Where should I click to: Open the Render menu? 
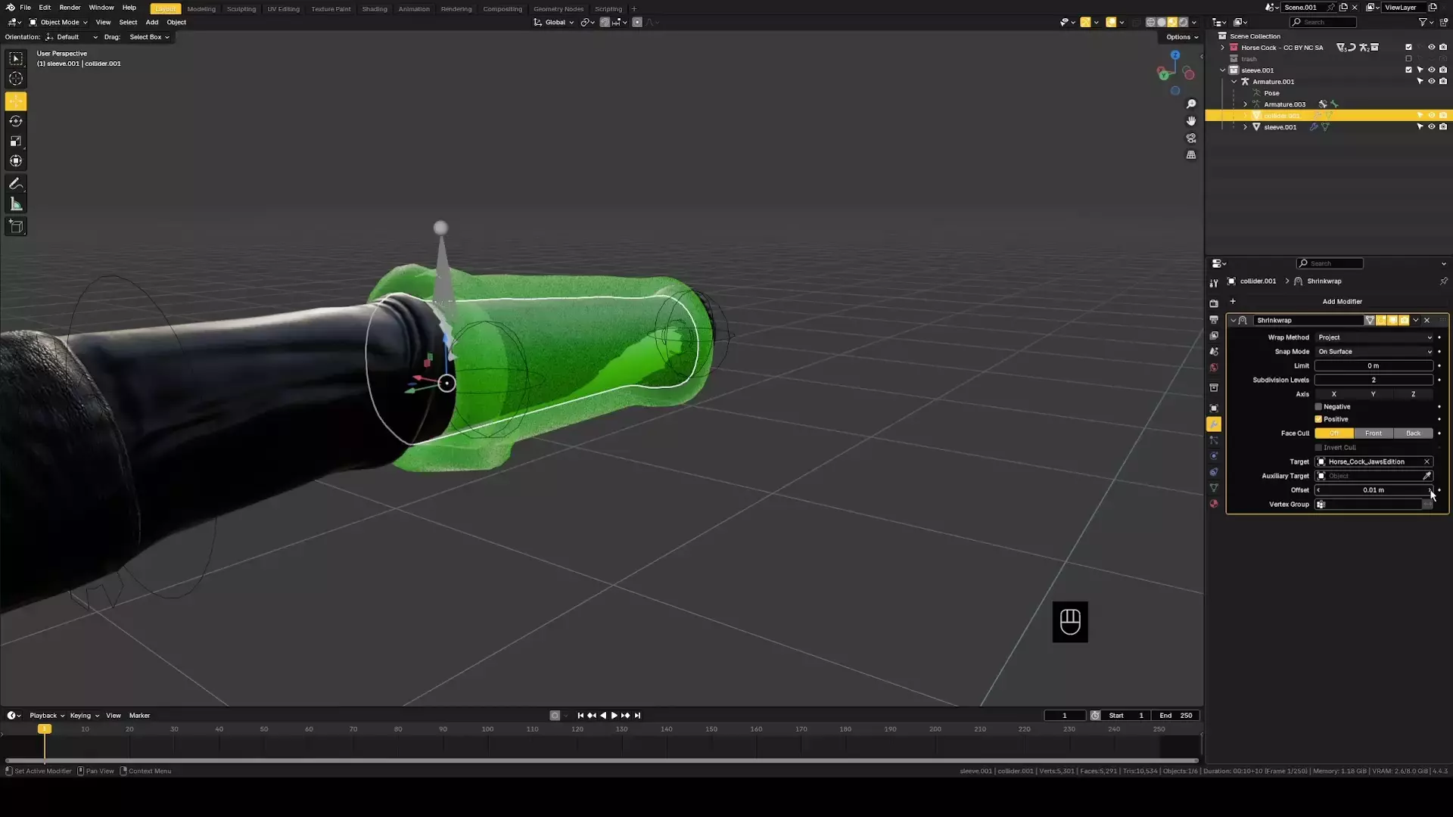[x=70, y=8]
